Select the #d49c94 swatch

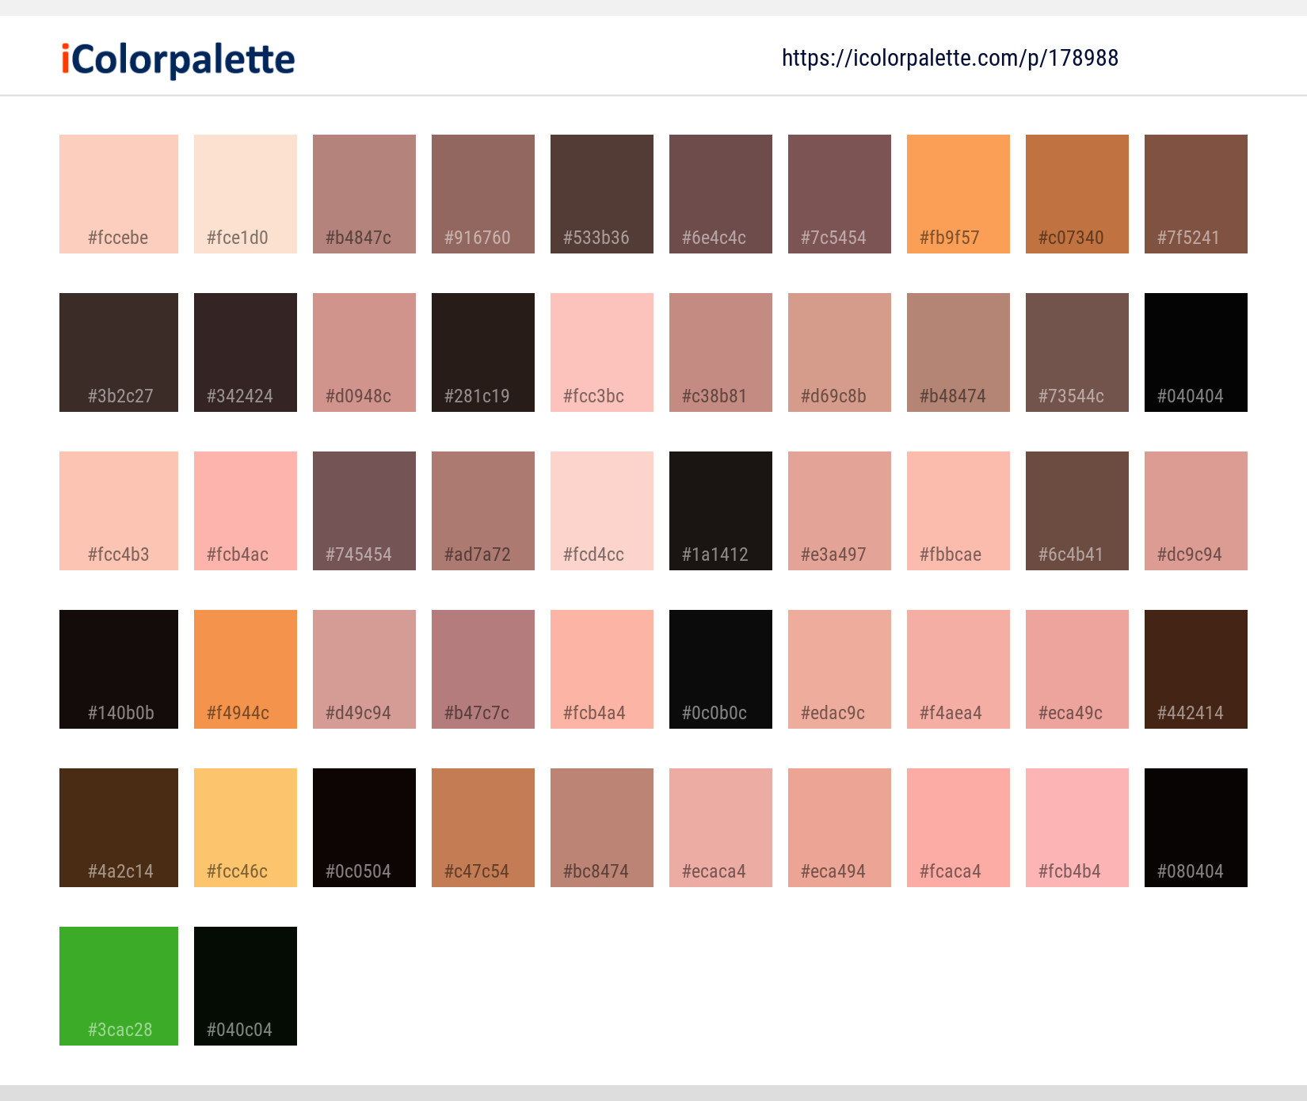click(364, 669)
